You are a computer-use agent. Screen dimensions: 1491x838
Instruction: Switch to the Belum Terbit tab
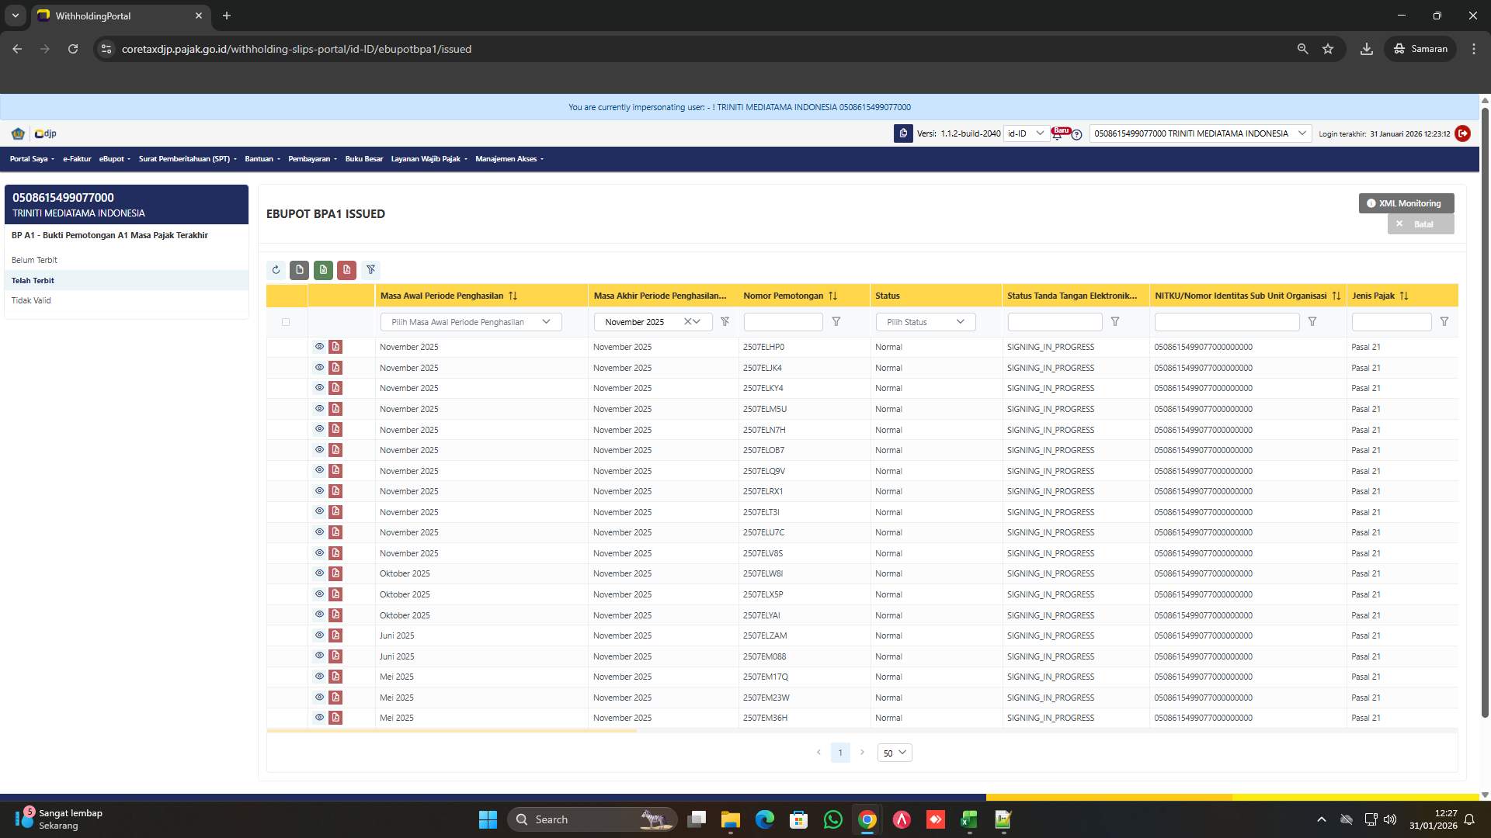[34, 260]
